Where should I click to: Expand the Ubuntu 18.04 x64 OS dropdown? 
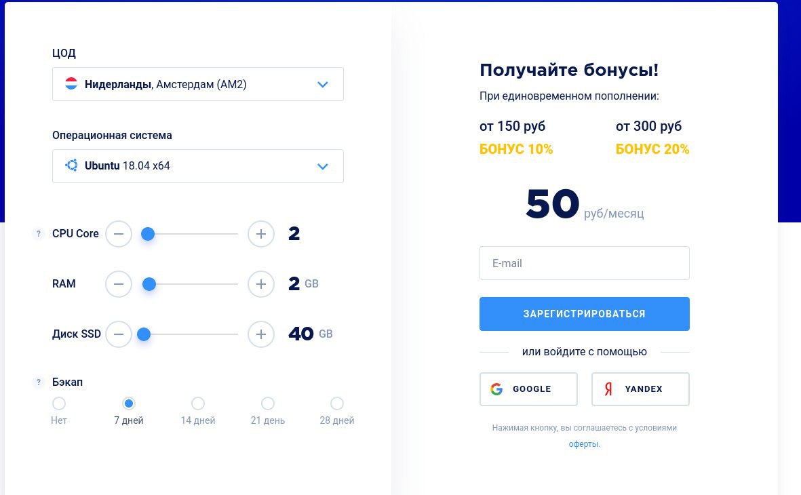click(197, 166)
